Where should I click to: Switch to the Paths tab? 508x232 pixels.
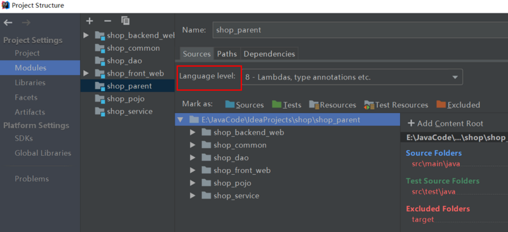[x=227, y=54]
